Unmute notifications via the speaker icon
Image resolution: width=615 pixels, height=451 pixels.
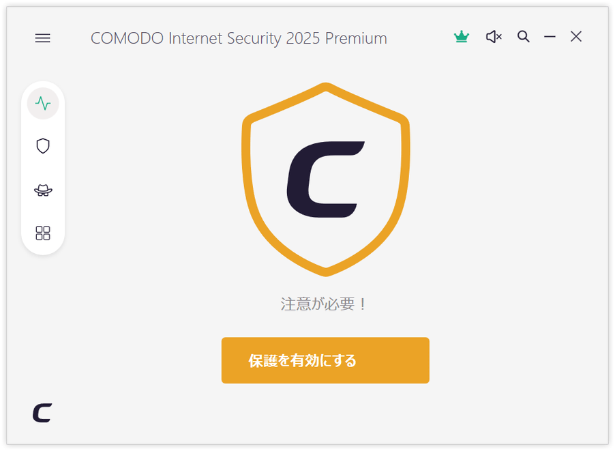click(494, 37)
